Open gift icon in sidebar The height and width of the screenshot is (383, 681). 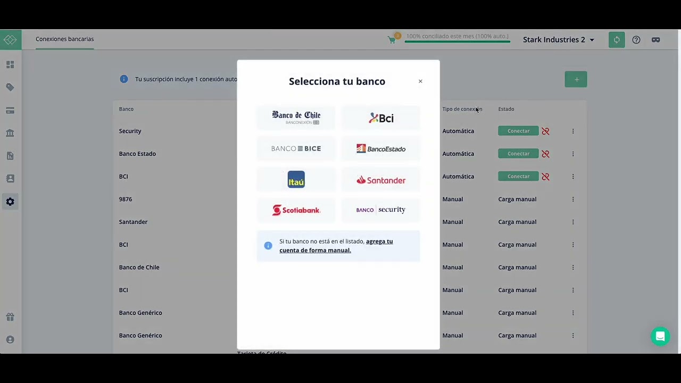coord(10,317)
